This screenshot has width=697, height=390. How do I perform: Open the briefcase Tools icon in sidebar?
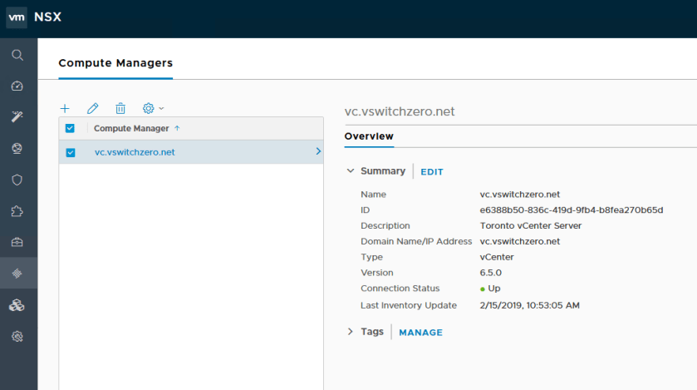click(17, 242)
